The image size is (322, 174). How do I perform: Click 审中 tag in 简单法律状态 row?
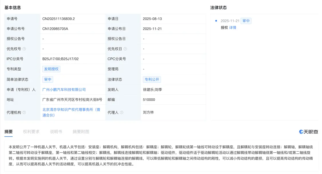[x=48, y=79]
